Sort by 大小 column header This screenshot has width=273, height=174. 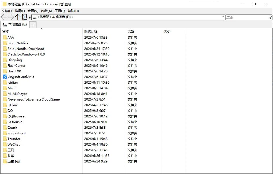click(174, 31)
